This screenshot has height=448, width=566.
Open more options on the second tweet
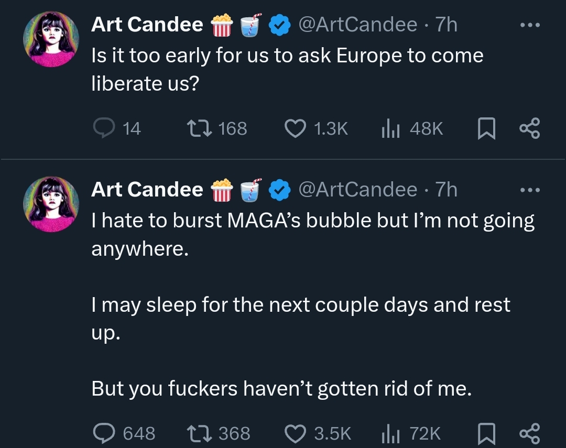click(529, 190)
